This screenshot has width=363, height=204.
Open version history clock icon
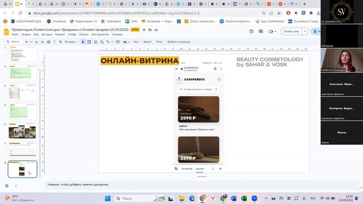pyautogui.click(x=251, y=31)
